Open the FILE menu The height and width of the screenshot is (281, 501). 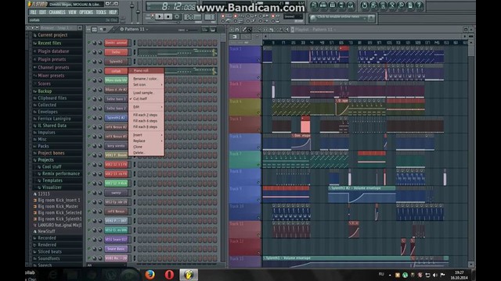pos(33,12)
